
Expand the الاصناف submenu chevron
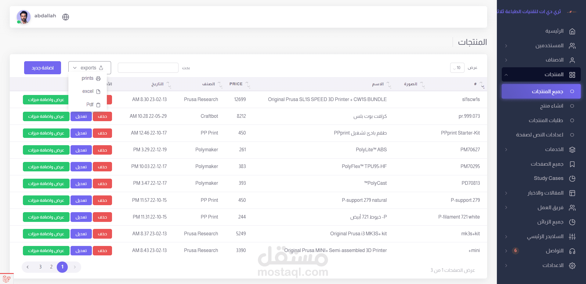506,60
